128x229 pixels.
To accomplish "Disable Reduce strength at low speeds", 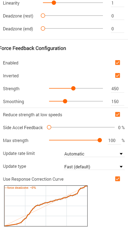I will [118, 114].
